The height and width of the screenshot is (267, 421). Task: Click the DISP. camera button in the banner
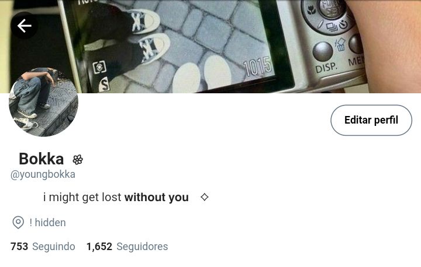coord(322,51)
